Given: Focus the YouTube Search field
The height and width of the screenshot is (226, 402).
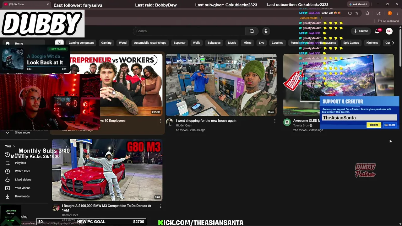Looking at the screenshot, I should (189, 31).
